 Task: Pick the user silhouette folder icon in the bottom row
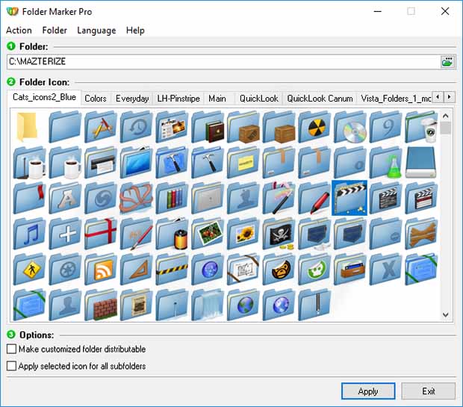pos(64,305)
